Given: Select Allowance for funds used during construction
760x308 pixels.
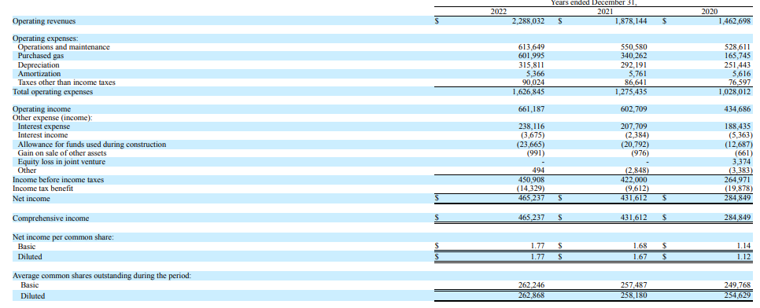Looking at the screenshot, I should pos(92,145).
